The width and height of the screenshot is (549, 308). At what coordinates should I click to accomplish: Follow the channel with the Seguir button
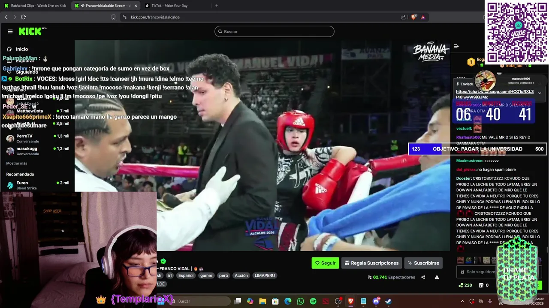[325, 263]
